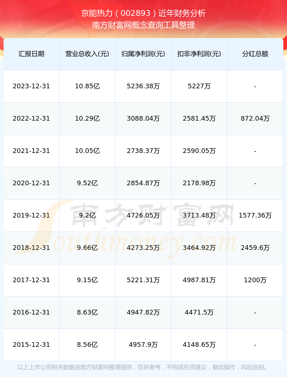Click the 4947.82万 cell
287x377 pixels.
143,313
